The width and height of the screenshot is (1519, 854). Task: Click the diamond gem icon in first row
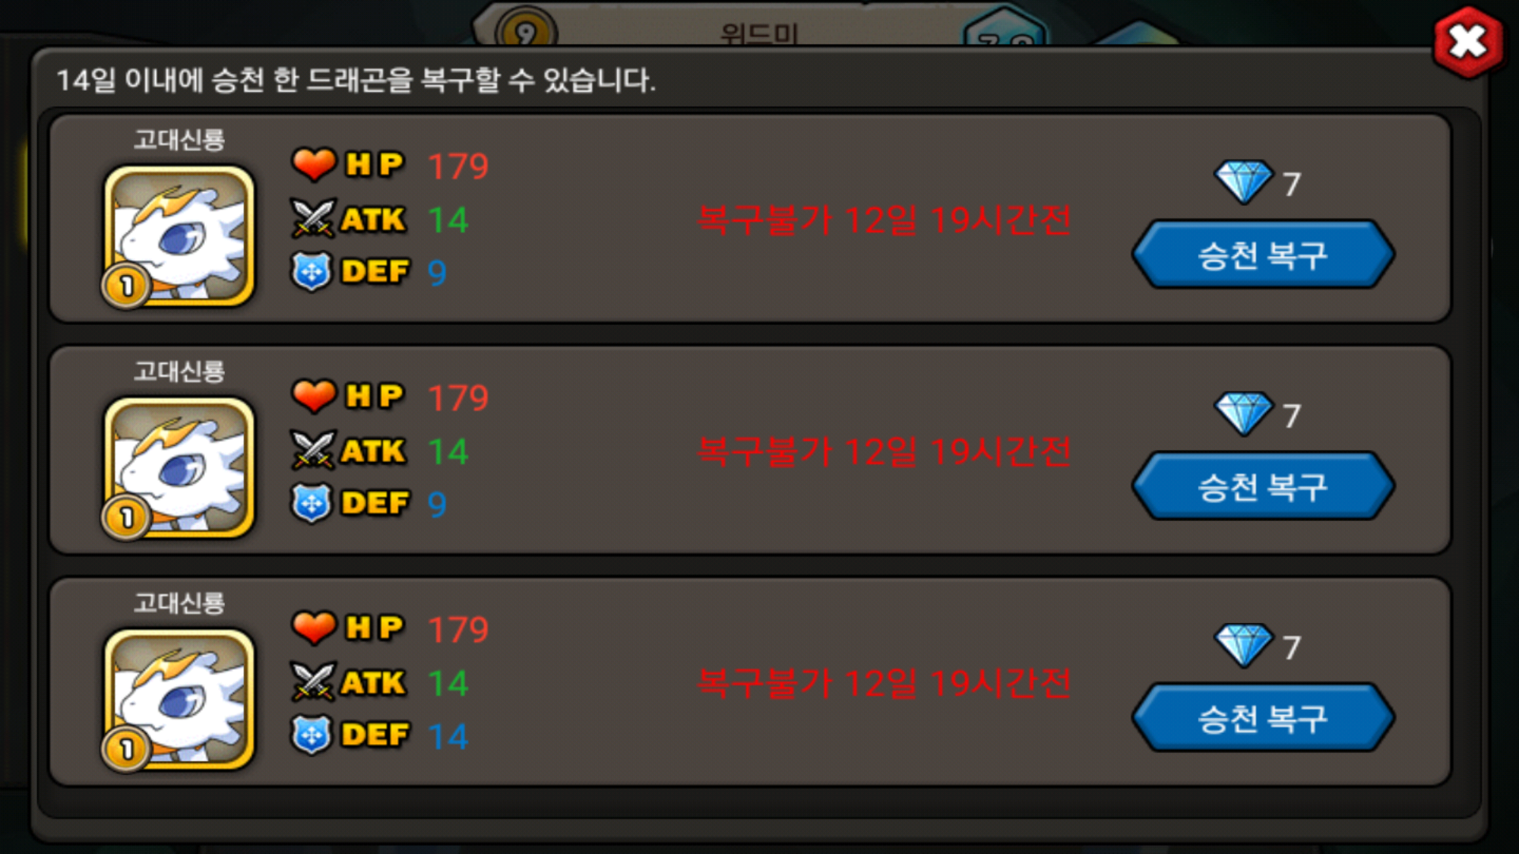[x=1244, y=182]
